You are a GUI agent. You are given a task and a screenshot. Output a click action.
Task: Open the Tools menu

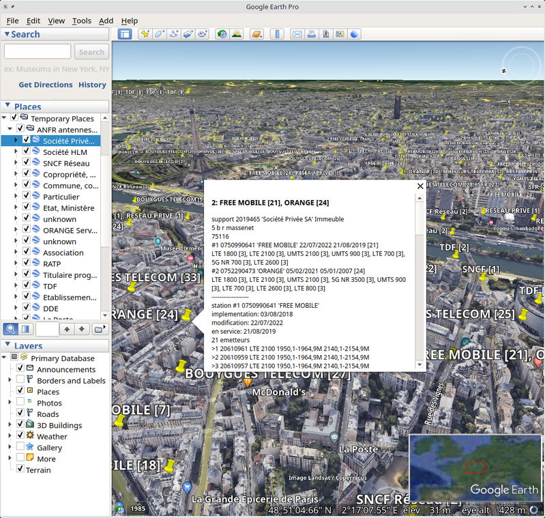pyautogui.click(x=82, y=21)
